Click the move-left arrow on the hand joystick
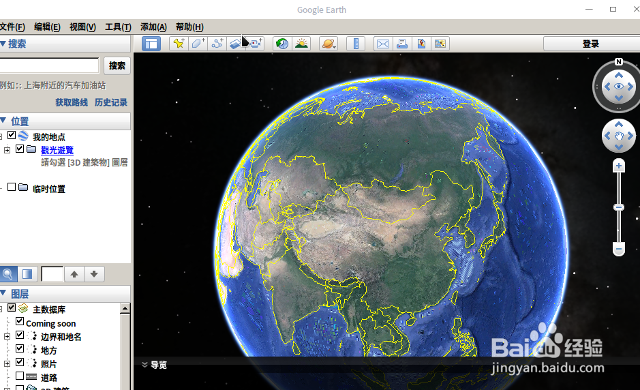 607,136
